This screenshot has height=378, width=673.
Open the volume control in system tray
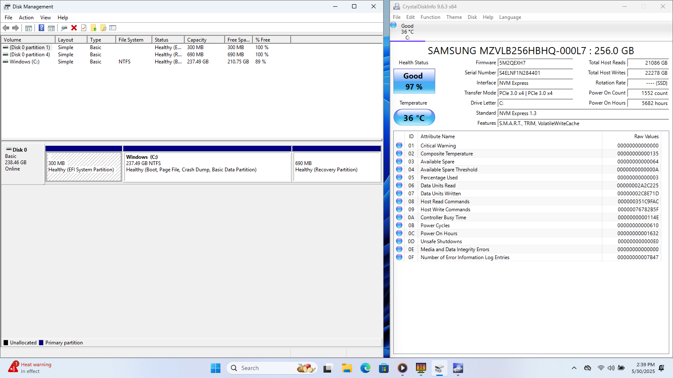pyautogui.click(x=611, y=368)
